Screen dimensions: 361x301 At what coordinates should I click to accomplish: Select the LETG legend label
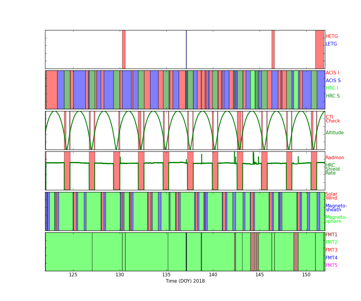click(x=331, y=44)
